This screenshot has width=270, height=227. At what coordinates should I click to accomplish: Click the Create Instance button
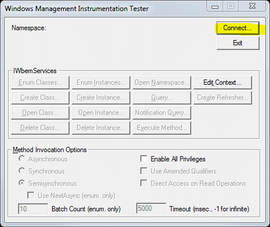(101, 98)
